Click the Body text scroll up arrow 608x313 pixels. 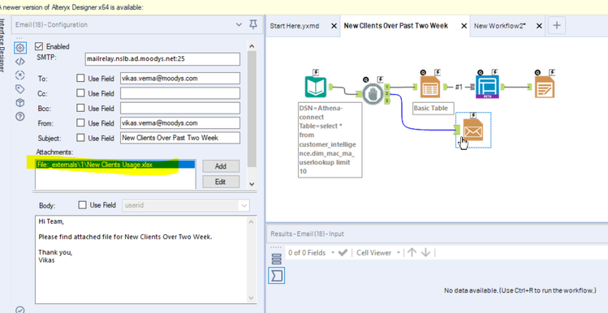252,222
